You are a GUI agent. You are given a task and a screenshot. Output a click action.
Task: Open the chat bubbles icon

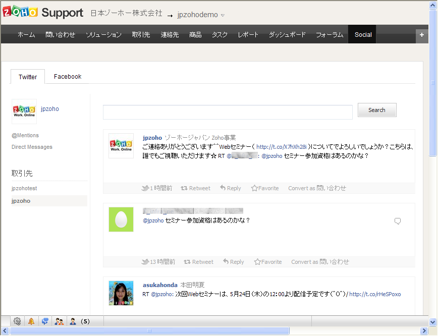[45, 321]
